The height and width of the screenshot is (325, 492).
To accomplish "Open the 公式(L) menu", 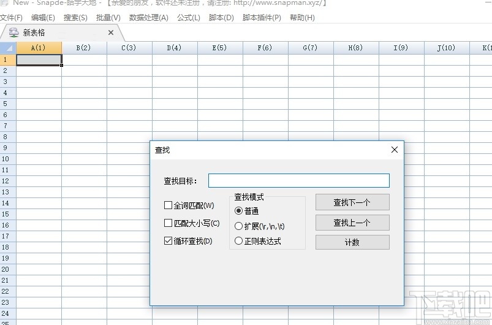I will pyautogui.click(x=188, y=18).
